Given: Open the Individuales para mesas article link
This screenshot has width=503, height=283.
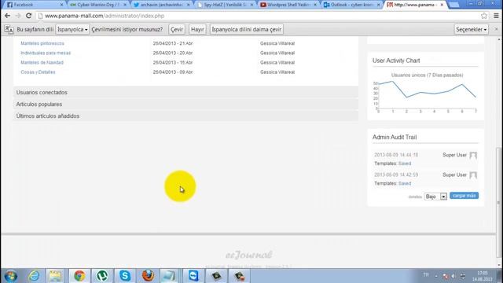Looking at the screenshot, I should [46, 53].
